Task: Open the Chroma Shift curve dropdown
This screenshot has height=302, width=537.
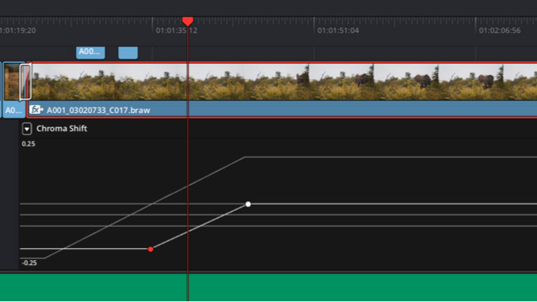Action: [27, 129]
